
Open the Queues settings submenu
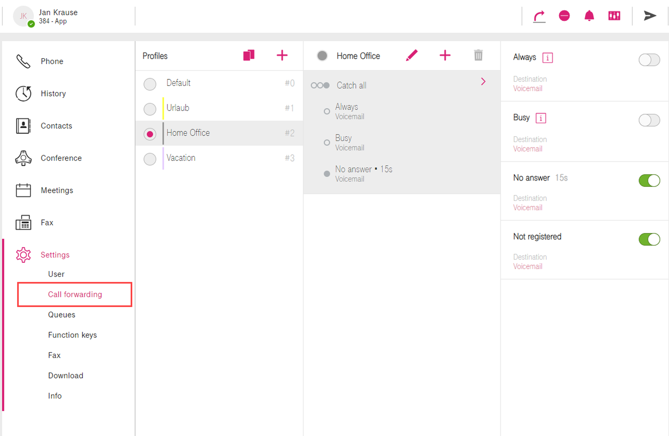pyautogui.click(x=62, y=315)
